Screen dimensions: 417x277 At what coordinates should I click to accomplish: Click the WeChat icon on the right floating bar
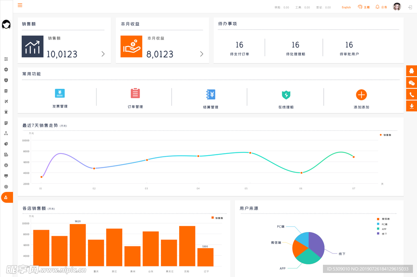pyautogui.click(x=411, y=83)
